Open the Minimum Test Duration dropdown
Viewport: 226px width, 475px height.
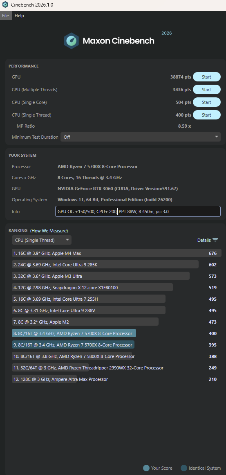tap(141, 137)
